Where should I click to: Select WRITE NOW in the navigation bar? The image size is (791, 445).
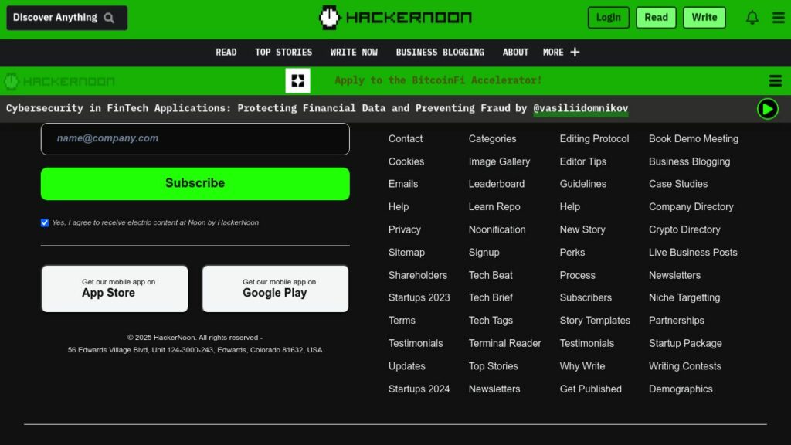(x=354, y=53)
